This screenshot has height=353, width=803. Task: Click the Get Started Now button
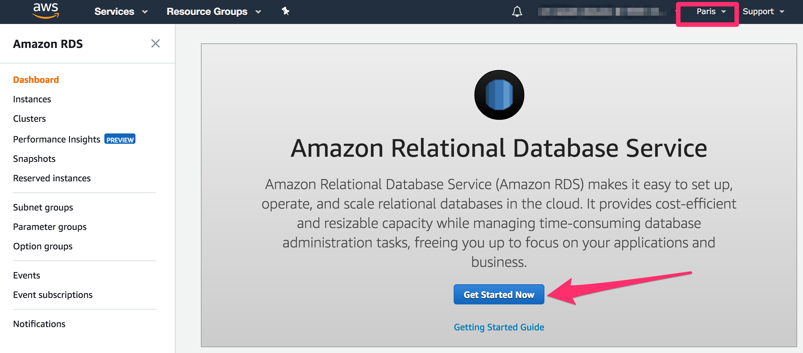499,294
